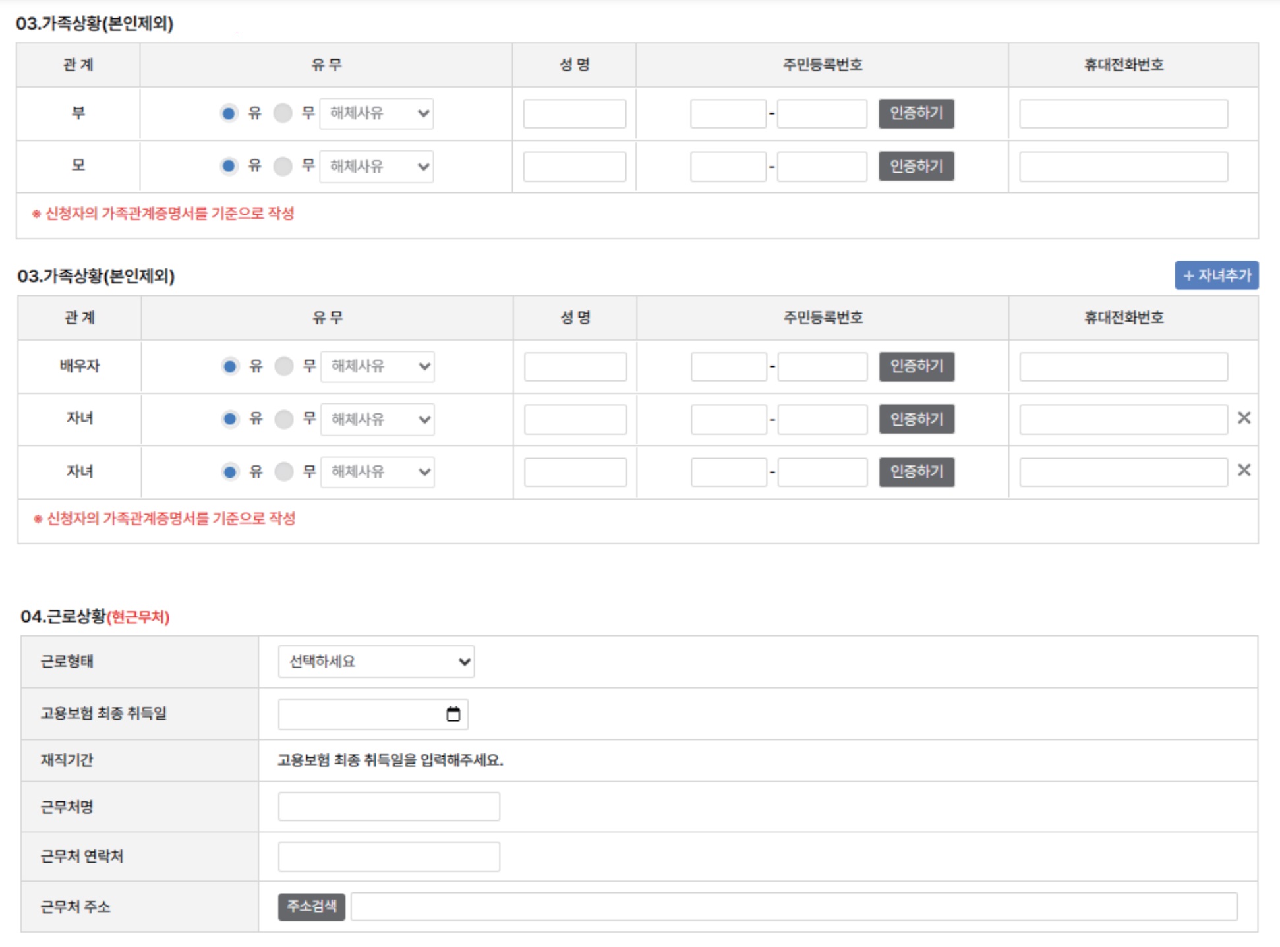Click 성명 field in 부 row
The height and width of the screenshot is (947, 1280).
[574, 113]
